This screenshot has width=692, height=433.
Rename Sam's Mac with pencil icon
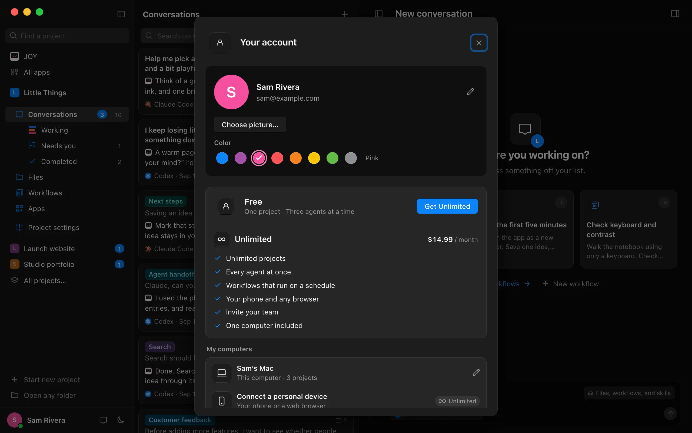[476, 373]
